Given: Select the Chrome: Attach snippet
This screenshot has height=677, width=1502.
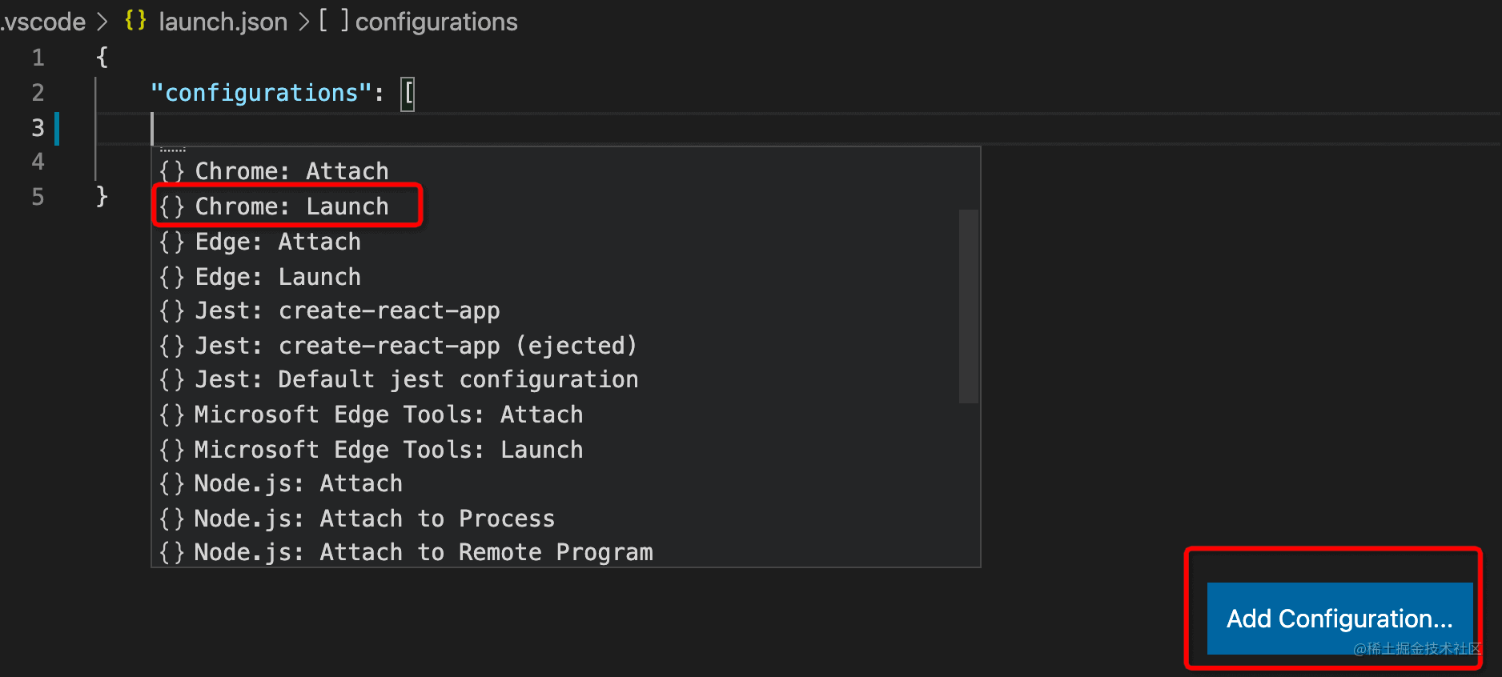Looking at the screenshot, I should pyautogui.click(x=291, y=171).
